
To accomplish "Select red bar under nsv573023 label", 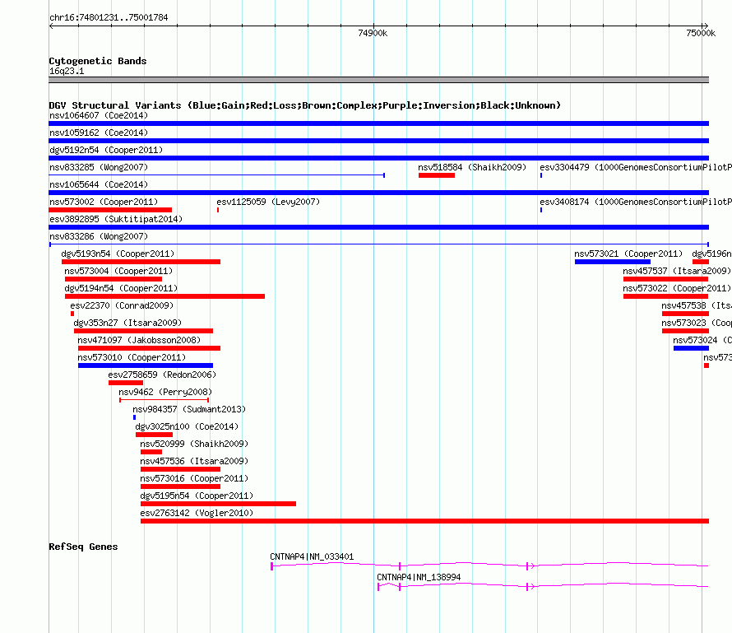I will (685, 331).
